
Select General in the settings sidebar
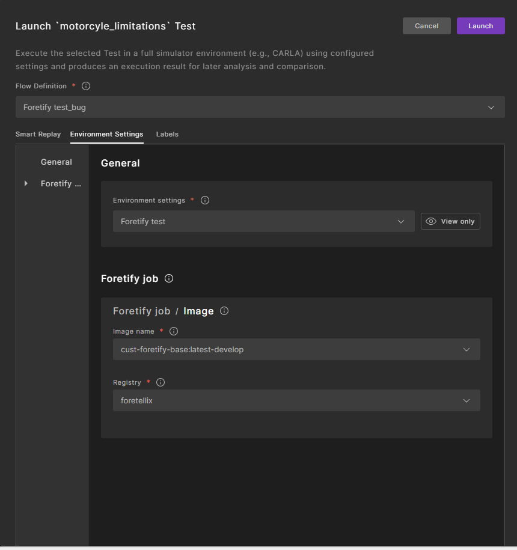point(57,162)
